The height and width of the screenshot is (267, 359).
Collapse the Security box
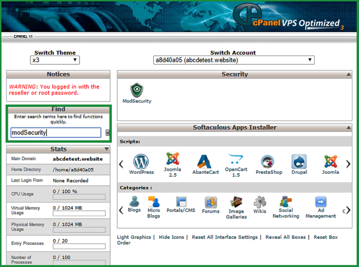348,74
